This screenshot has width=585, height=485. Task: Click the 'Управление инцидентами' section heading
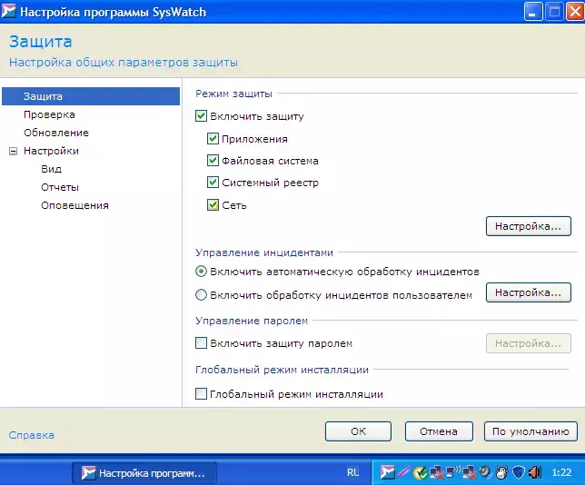point(264,252)
